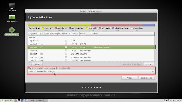
Task: Open the Mint Menu in the panel
Action: [x=5, y=100]
